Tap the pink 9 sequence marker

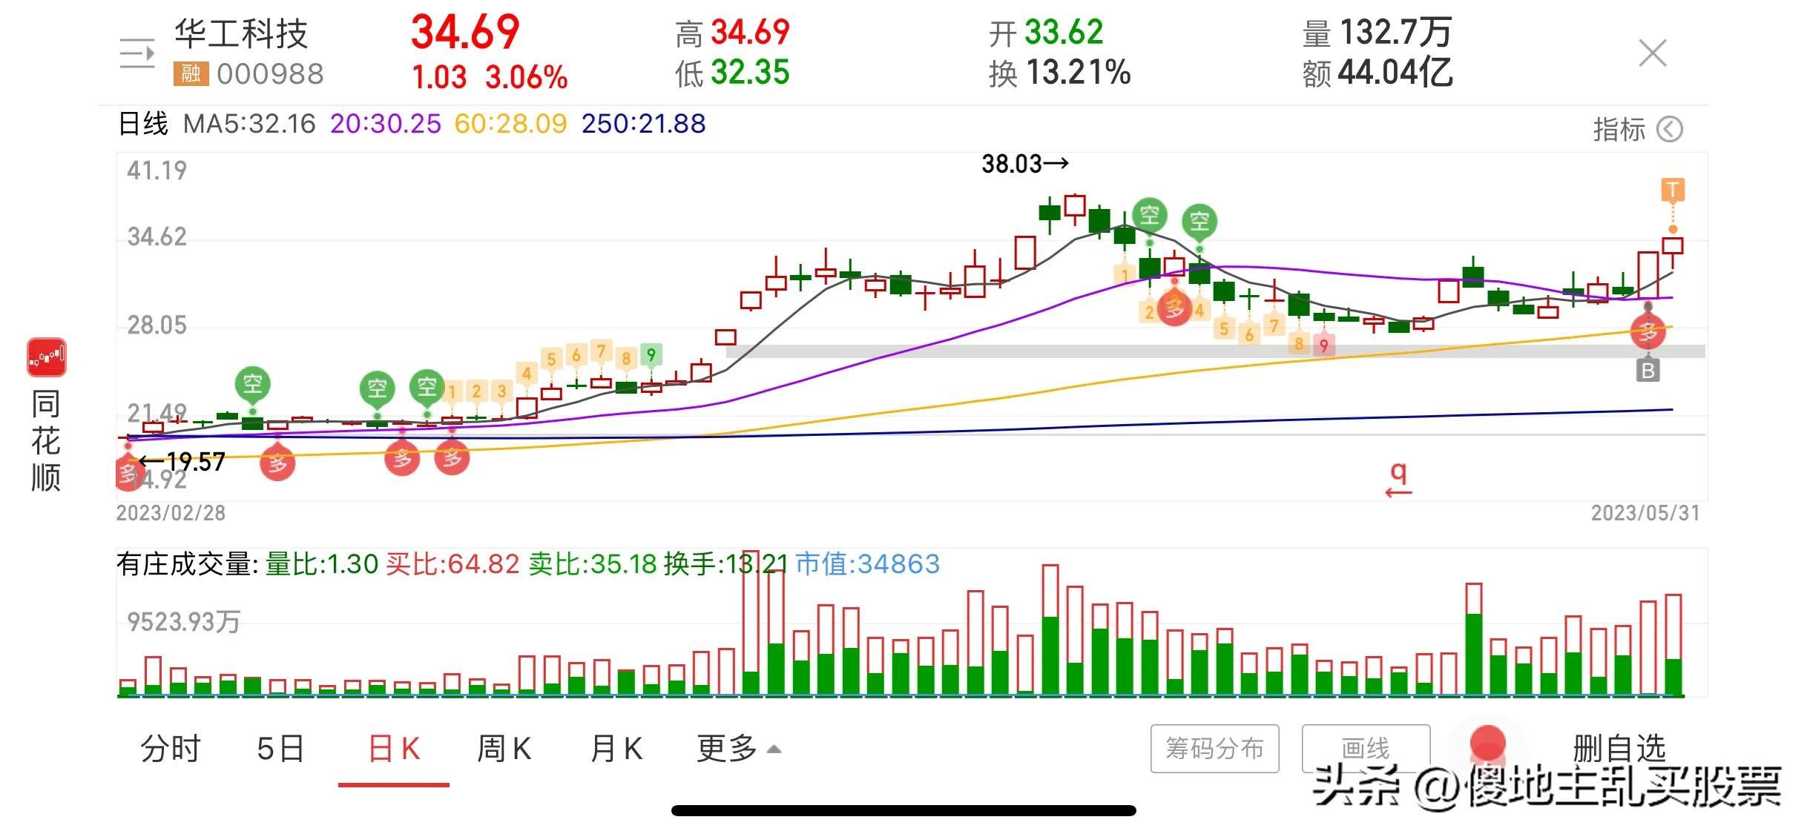(x=1323, y=345)
